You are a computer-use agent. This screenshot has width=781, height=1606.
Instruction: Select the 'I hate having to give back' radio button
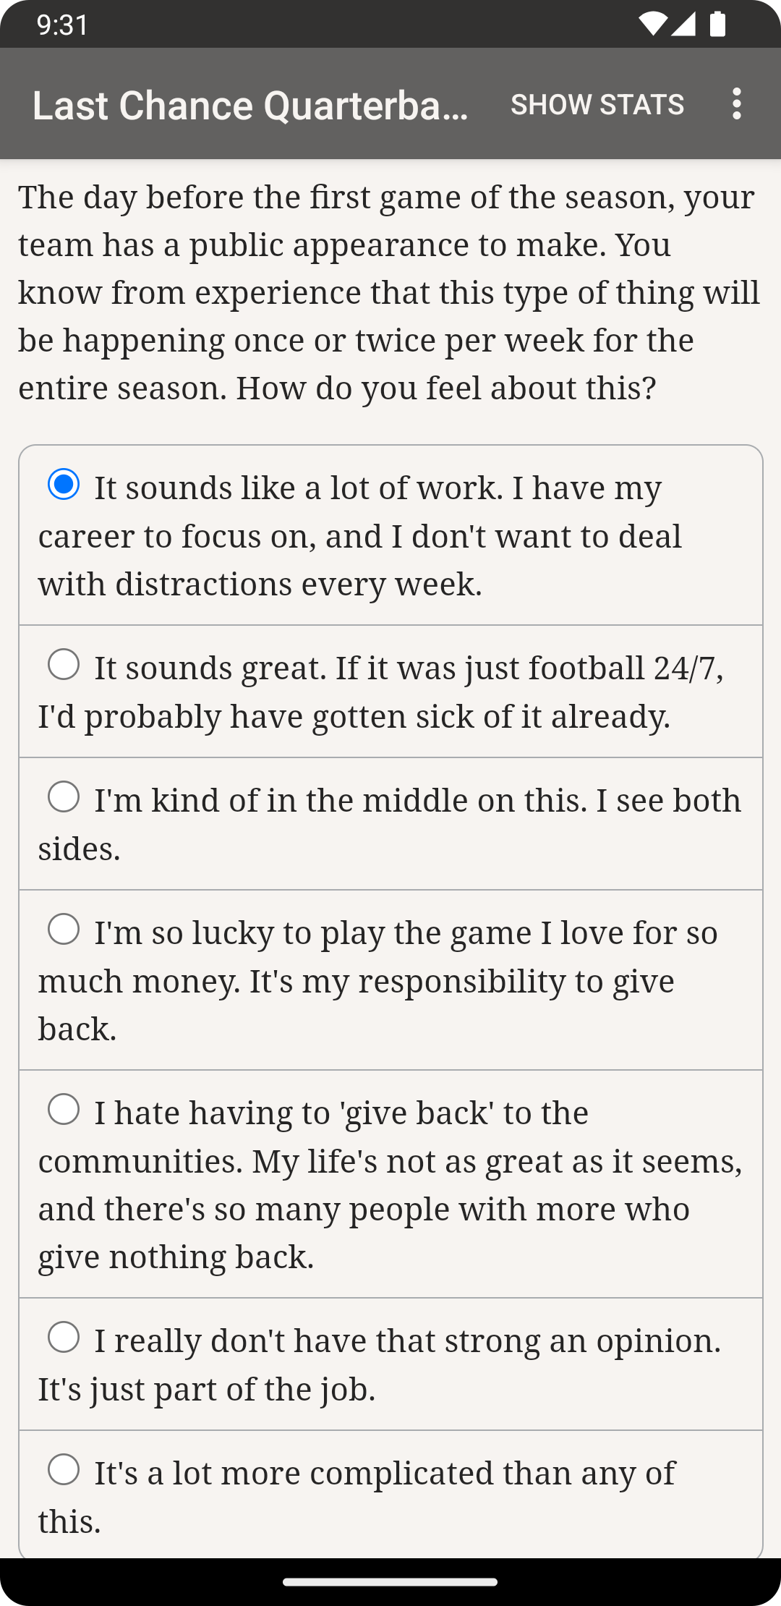64,1110
